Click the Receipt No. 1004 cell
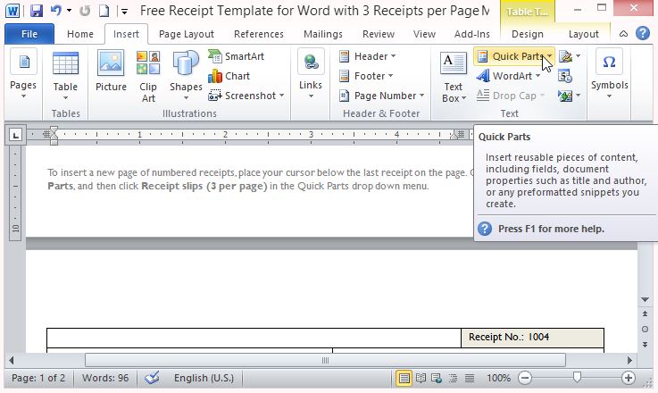This screenshot has height=393, width=658. point(532,338)
